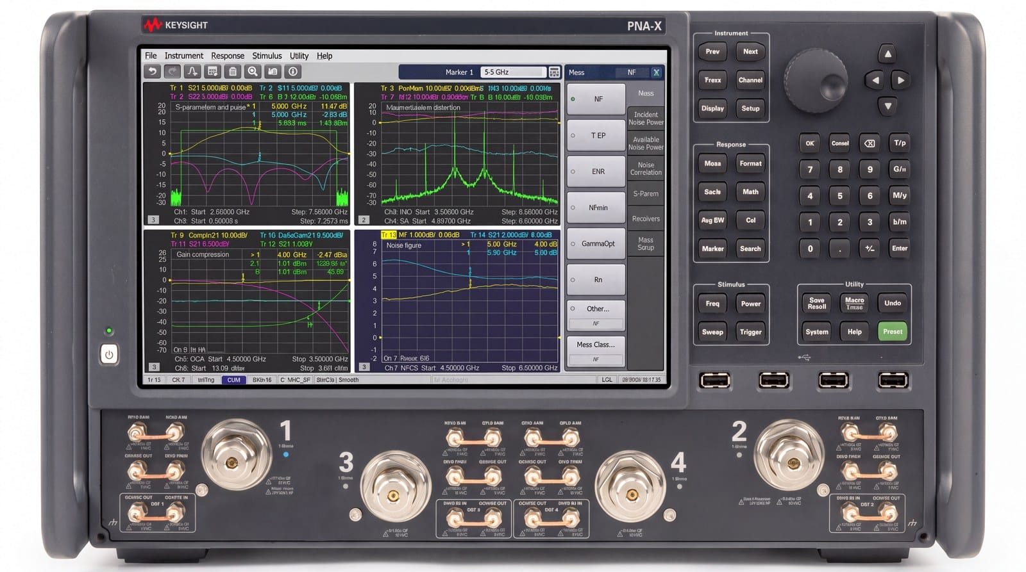This screenshot has height=572, width=1026.
Task: Select the NFmin radio softkey
Action: [596, 208]
